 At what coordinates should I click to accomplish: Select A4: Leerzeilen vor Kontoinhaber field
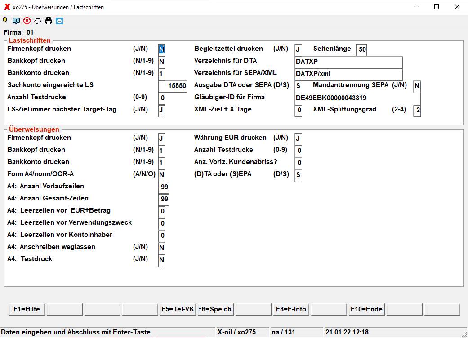[x=161, y=236]
